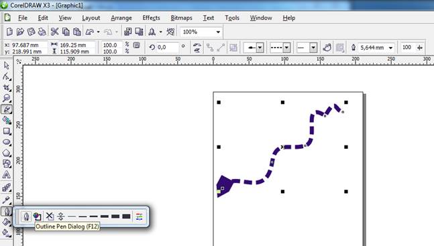The width and height of the screenshot is (434, 246).
Task: Click the Import icon
Action: (x=127, y=32)
